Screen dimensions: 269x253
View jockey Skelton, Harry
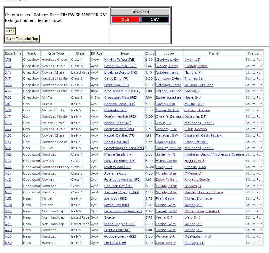[167, 66]
